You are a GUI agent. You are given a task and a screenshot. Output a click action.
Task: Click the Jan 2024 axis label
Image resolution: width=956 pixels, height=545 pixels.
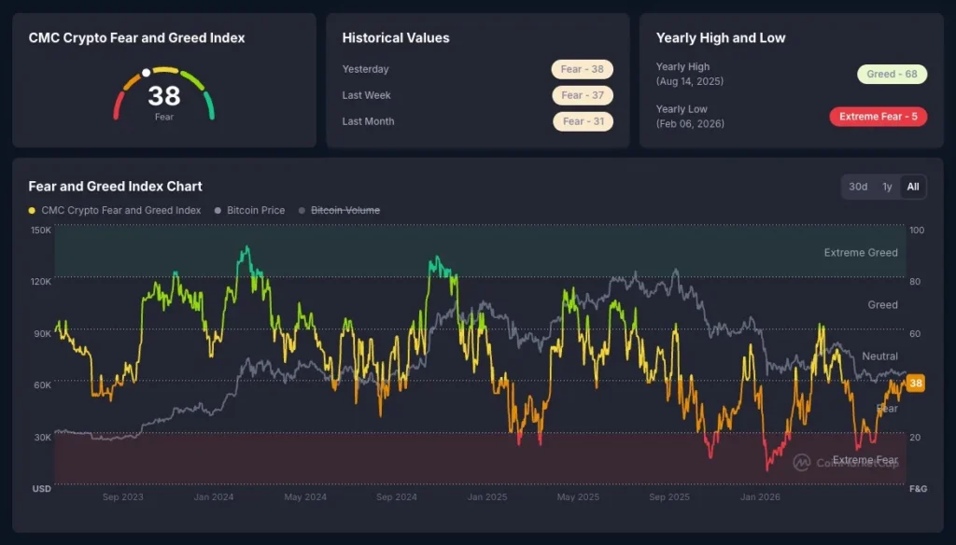pos(214,496)
